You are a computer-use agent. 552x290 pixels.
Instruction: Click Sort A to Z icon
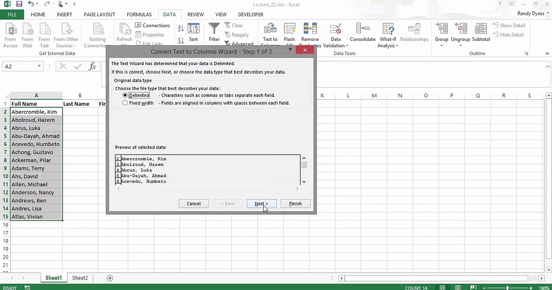coord(181,29)
